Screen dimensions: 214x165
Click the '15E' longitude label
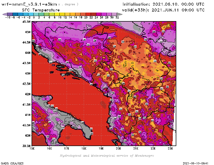pyautogui.click(x=32, y=148)
